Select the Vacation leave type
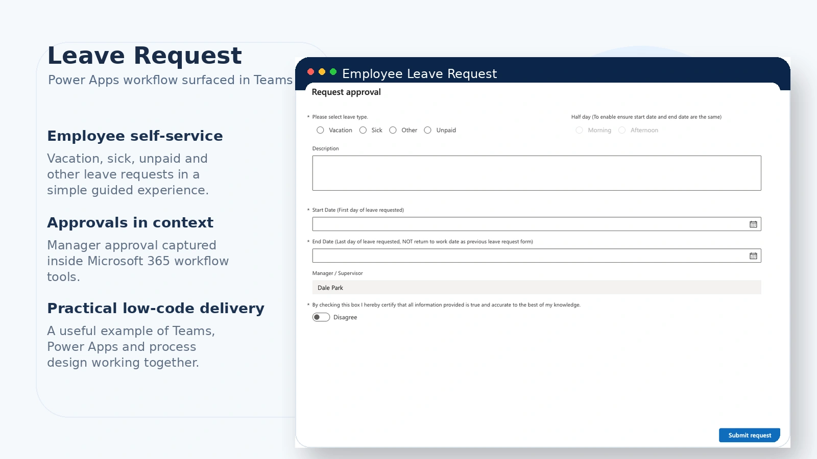The width and height of the screenshot is (817, 459). pyautogui.click(x=320, y=130)
